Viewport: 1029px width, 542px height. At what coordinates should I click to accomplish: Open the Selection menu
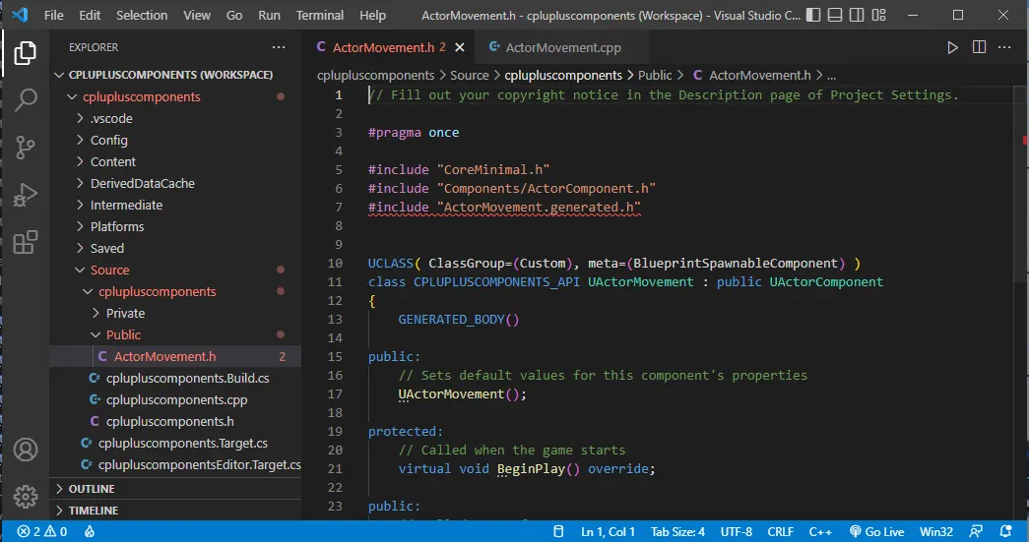pos(142,15)
